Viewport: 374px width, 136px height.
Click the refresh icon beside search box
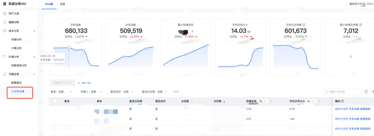366,92
